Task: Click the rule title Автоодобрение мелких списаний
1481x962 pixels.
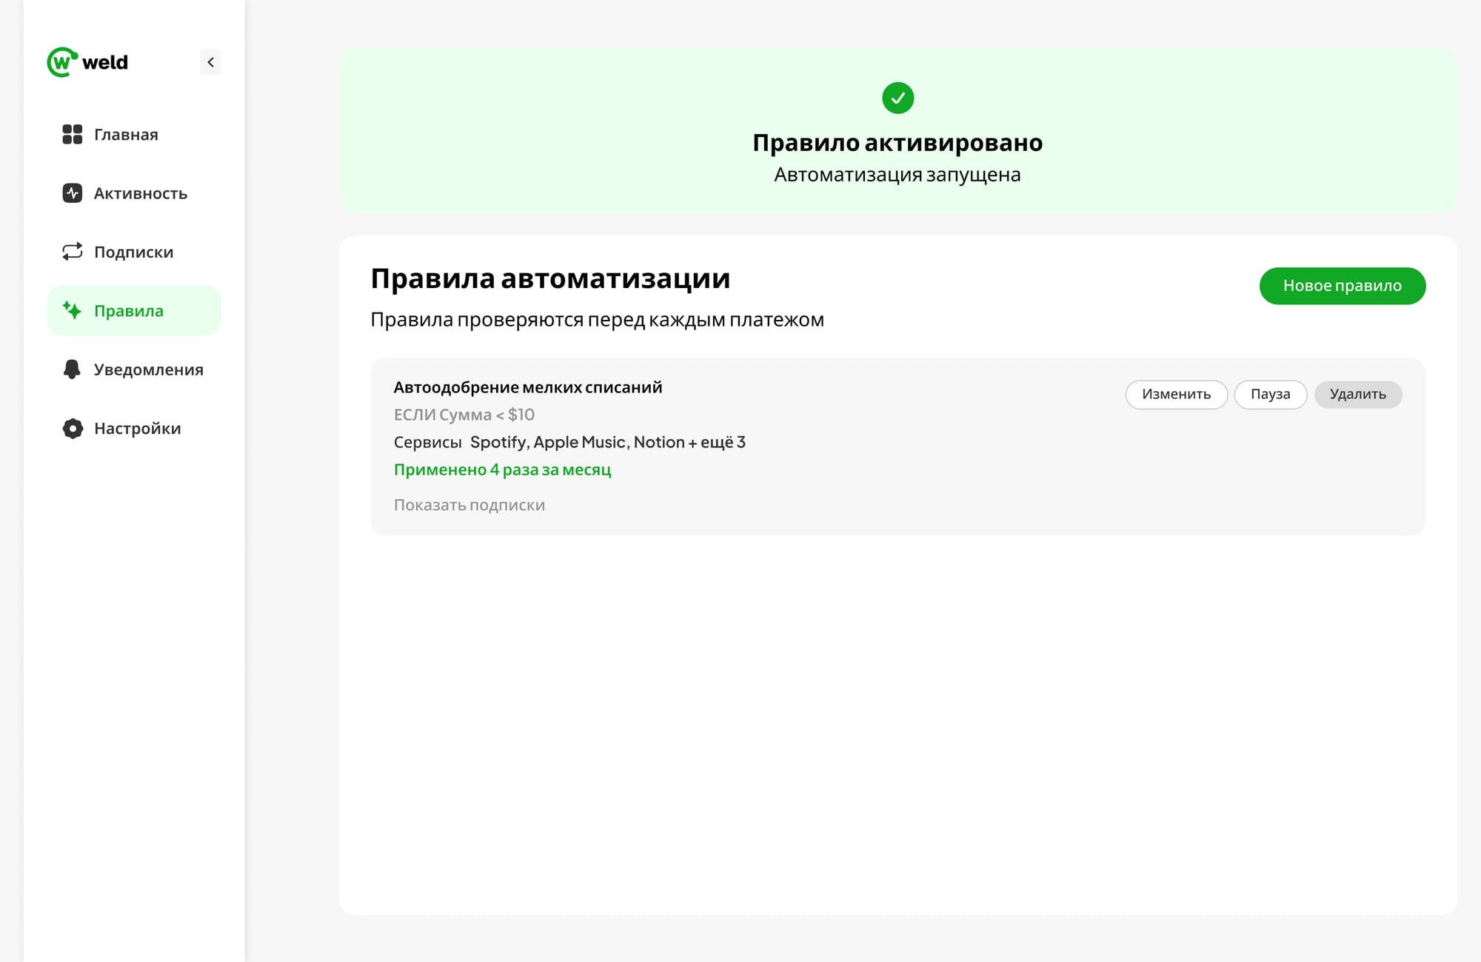Action: pos(528,387)
